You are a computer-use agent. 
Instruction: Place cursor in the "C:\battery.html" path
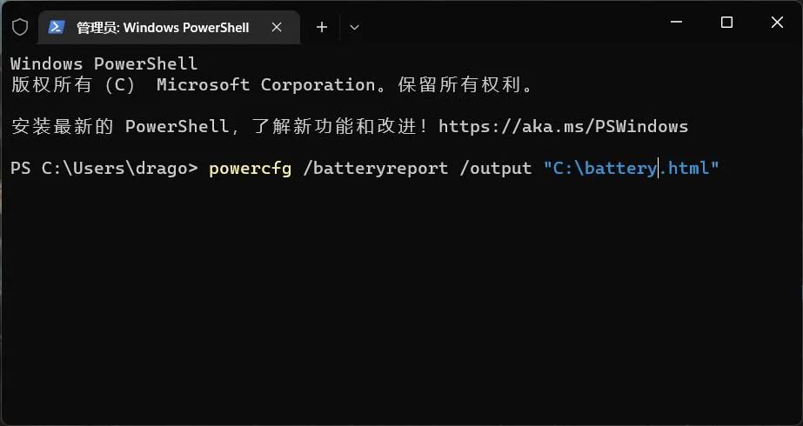click(x=631, y=168)
